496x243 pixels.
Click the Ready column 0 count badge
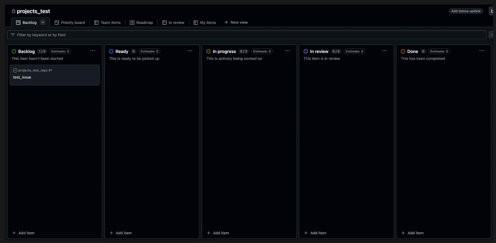tap(134, 51)
